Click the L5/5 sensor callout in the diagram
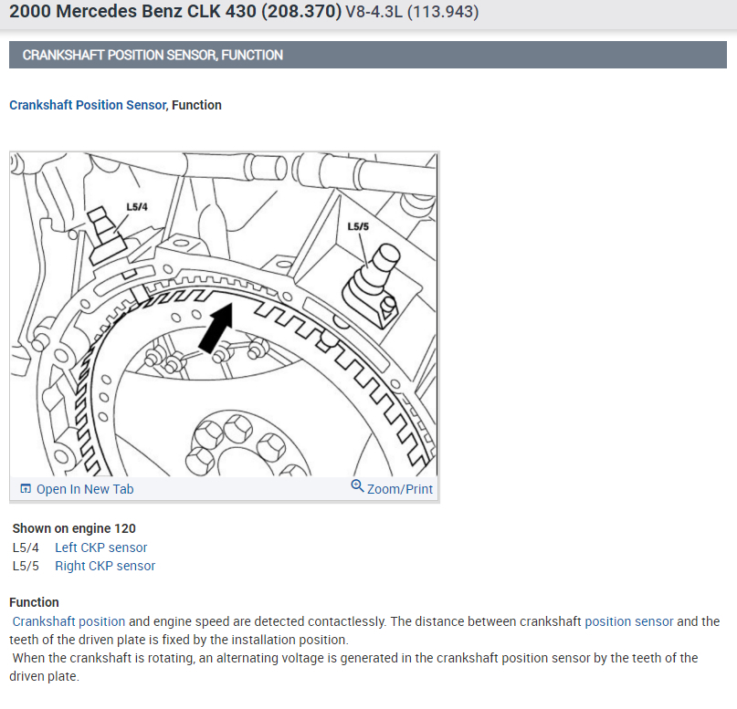Screen dimensions: 737x709 point(360,225)
